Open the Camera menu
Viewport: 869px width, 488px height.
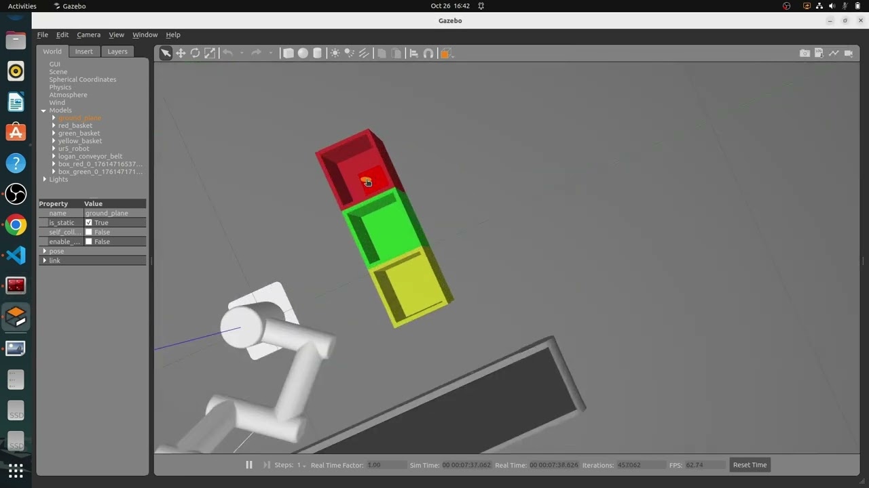coord(88,35)
